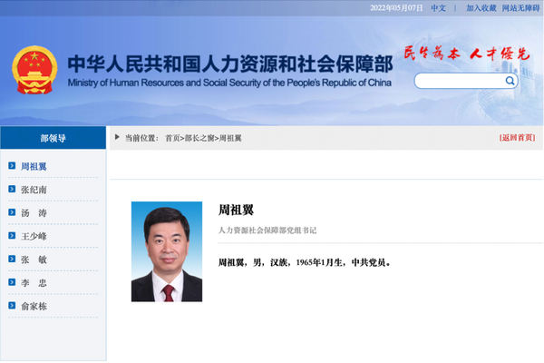
Task: Click the 部领导 sidebar header
Action: 53,138
